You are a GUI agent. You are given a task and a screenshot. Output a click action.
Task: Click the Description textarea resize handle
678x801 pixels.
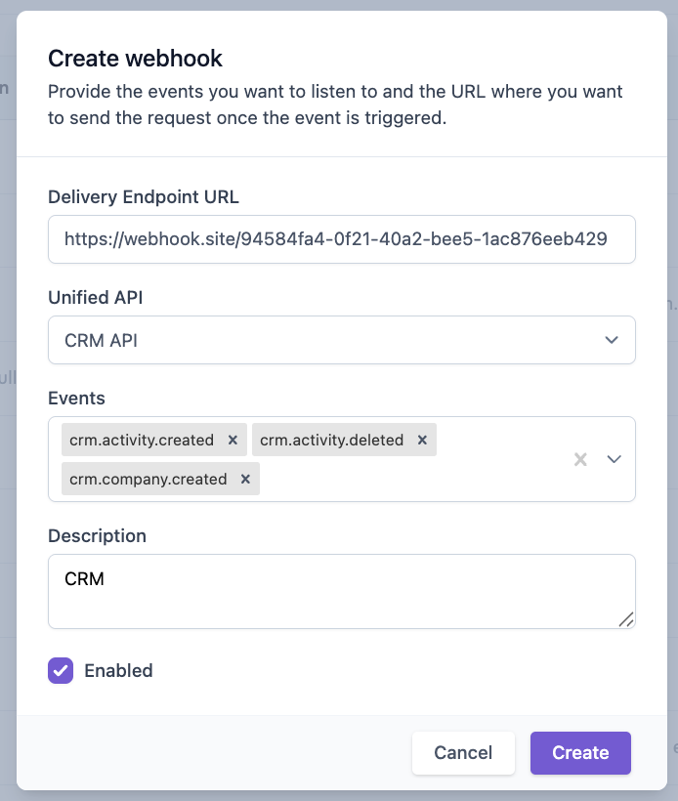point(627,619)
